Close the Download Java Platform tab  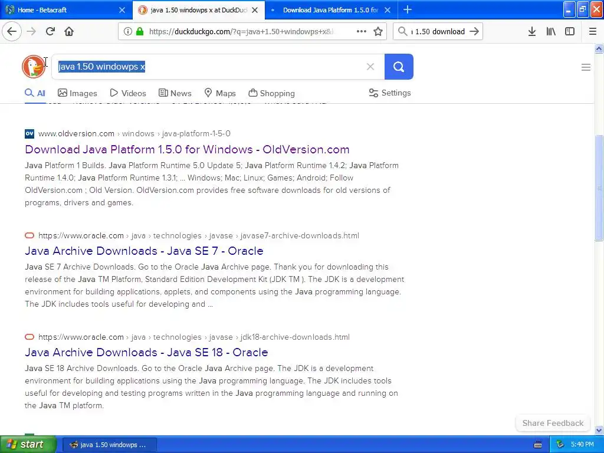[388, 10]
